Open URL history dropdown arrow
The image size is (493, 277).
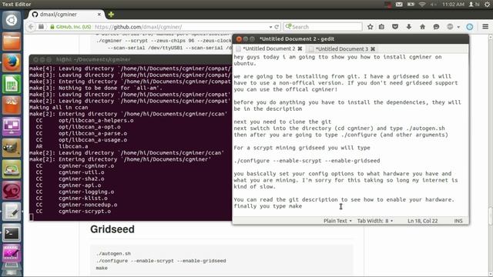point(270,27)
